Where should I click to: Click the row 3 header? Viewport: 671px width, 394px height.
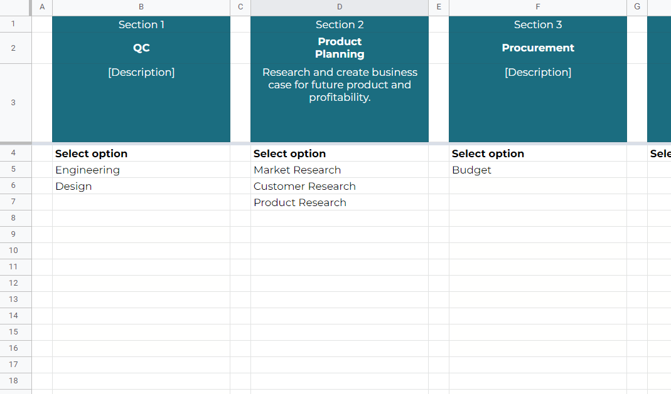(x=13, y=103)
